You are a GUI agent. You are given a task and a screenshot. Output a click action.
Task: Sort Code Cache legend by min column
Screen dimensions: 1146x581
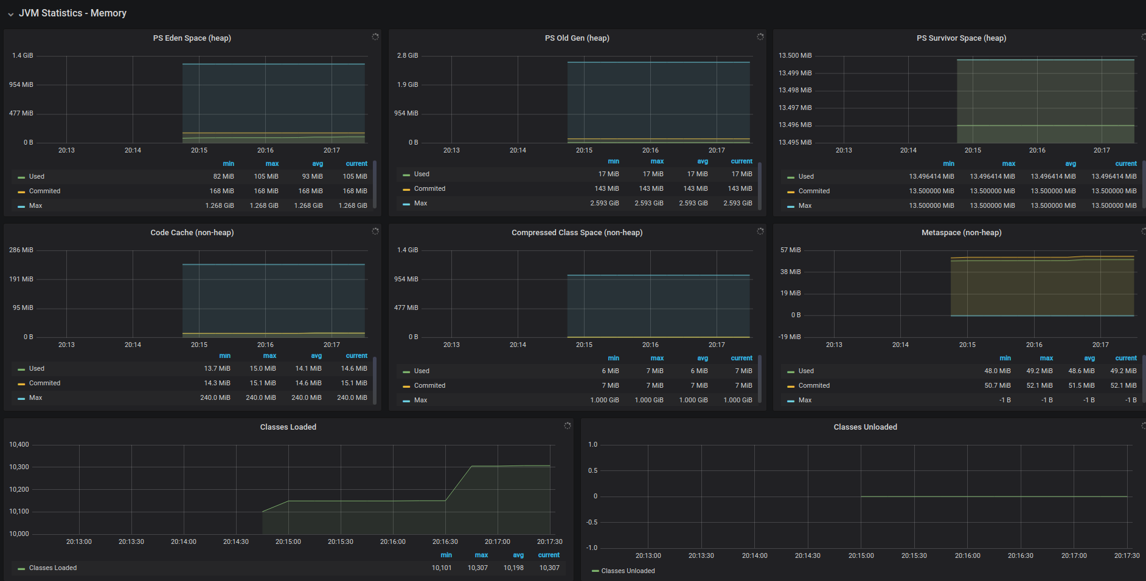[x=224, y=356]
